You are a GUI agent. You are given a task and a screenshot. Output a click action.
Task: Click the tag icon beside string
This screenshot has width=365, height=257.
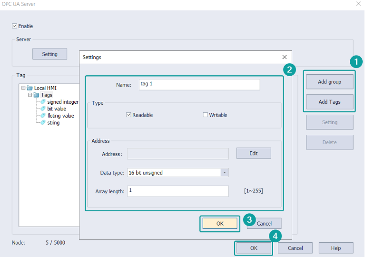(x=43, y=123)
